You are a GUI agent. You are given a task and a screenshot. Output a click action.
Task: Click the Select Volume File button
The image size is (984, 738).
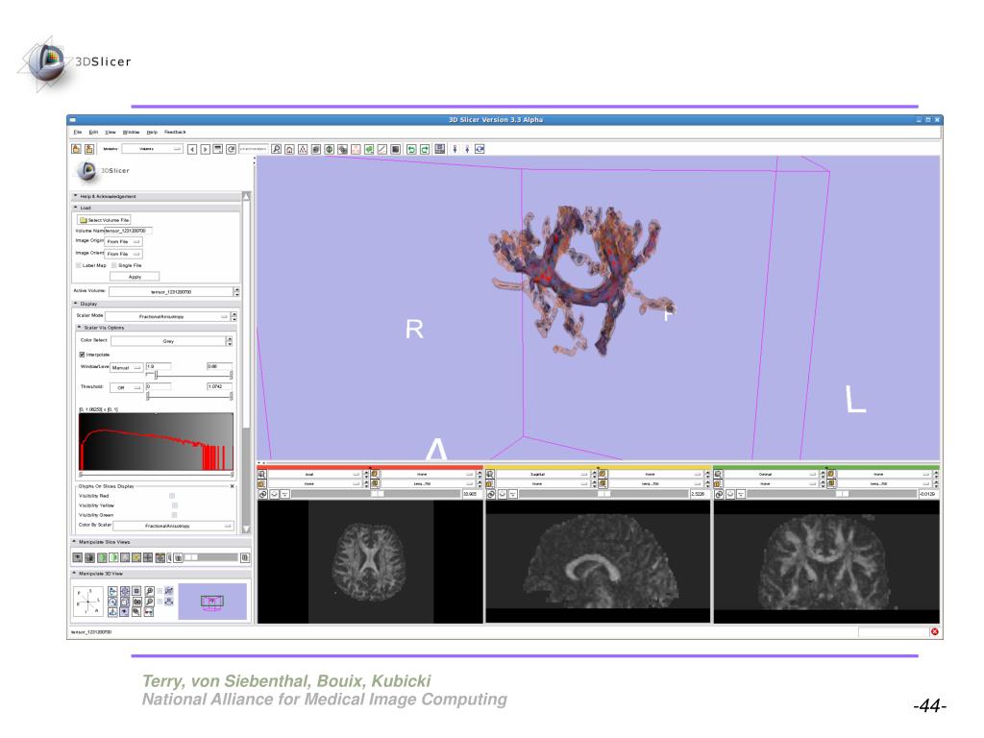click(x=104, y=220)
